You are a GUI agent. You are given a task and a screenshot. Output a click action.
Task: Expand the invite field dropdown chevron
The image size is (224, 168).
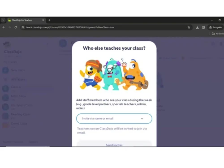tap(142, 119)
